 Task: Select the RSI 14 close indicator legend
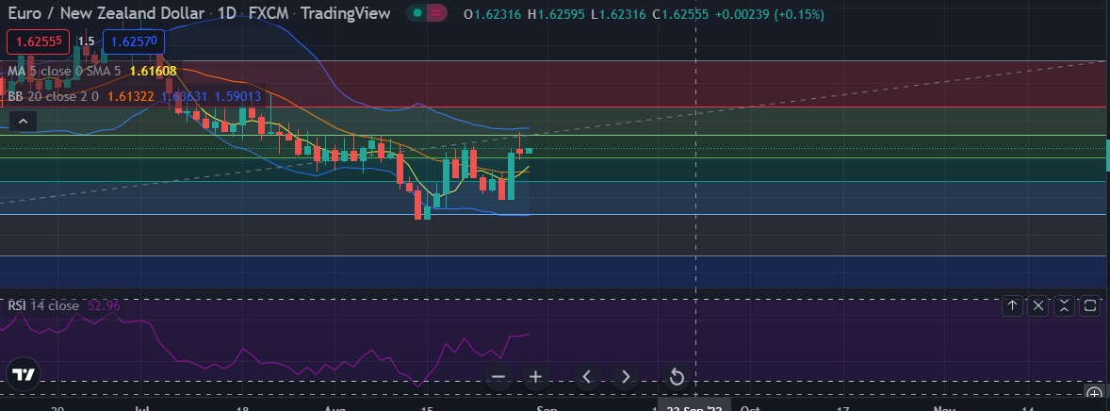pyautogui.click(x=43, y=305)
